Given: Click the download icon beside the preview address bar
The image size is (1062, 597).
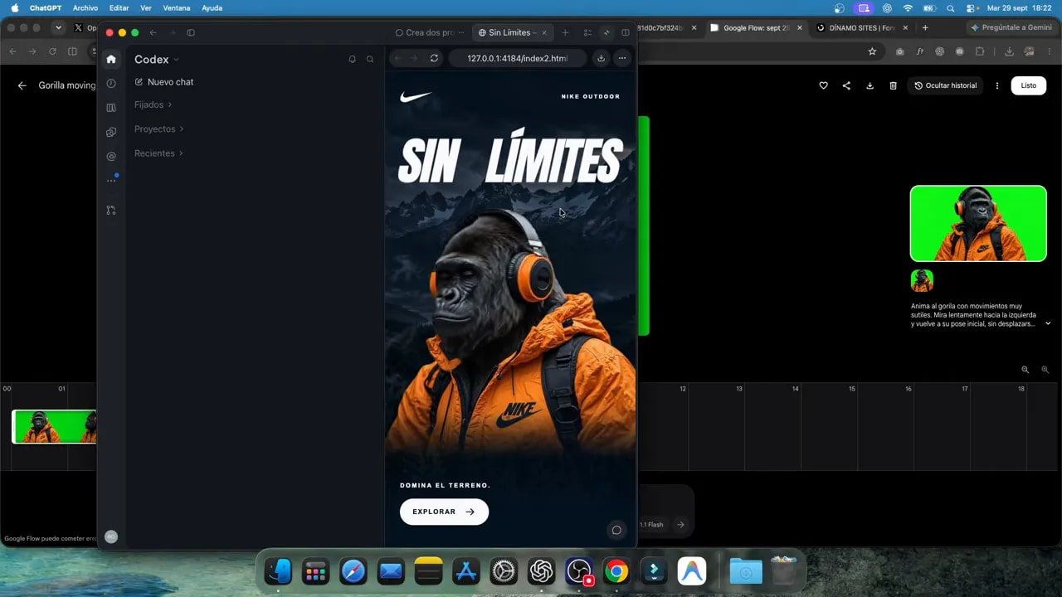Looking at the screenshot, I should pyautogui.click(x=601, y=58).
